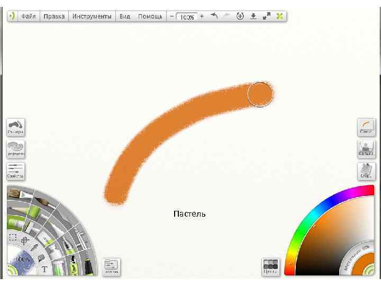Open the Вид menu

click(125, 16)
